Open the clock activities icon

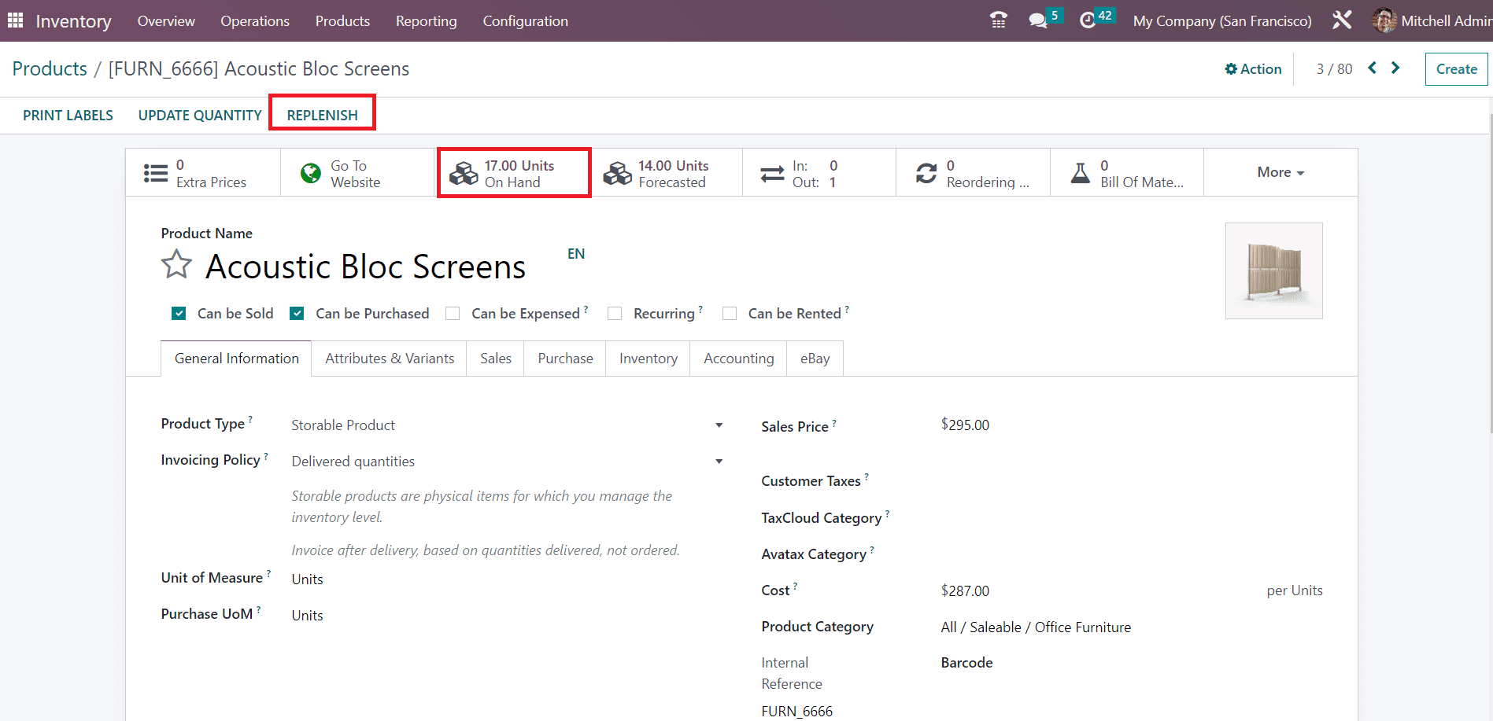(1088, 20)
